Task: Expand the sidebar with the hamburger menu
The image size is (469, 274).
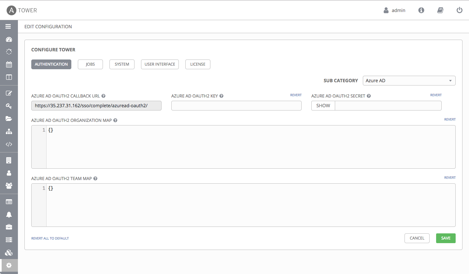Action: [8, 26]
